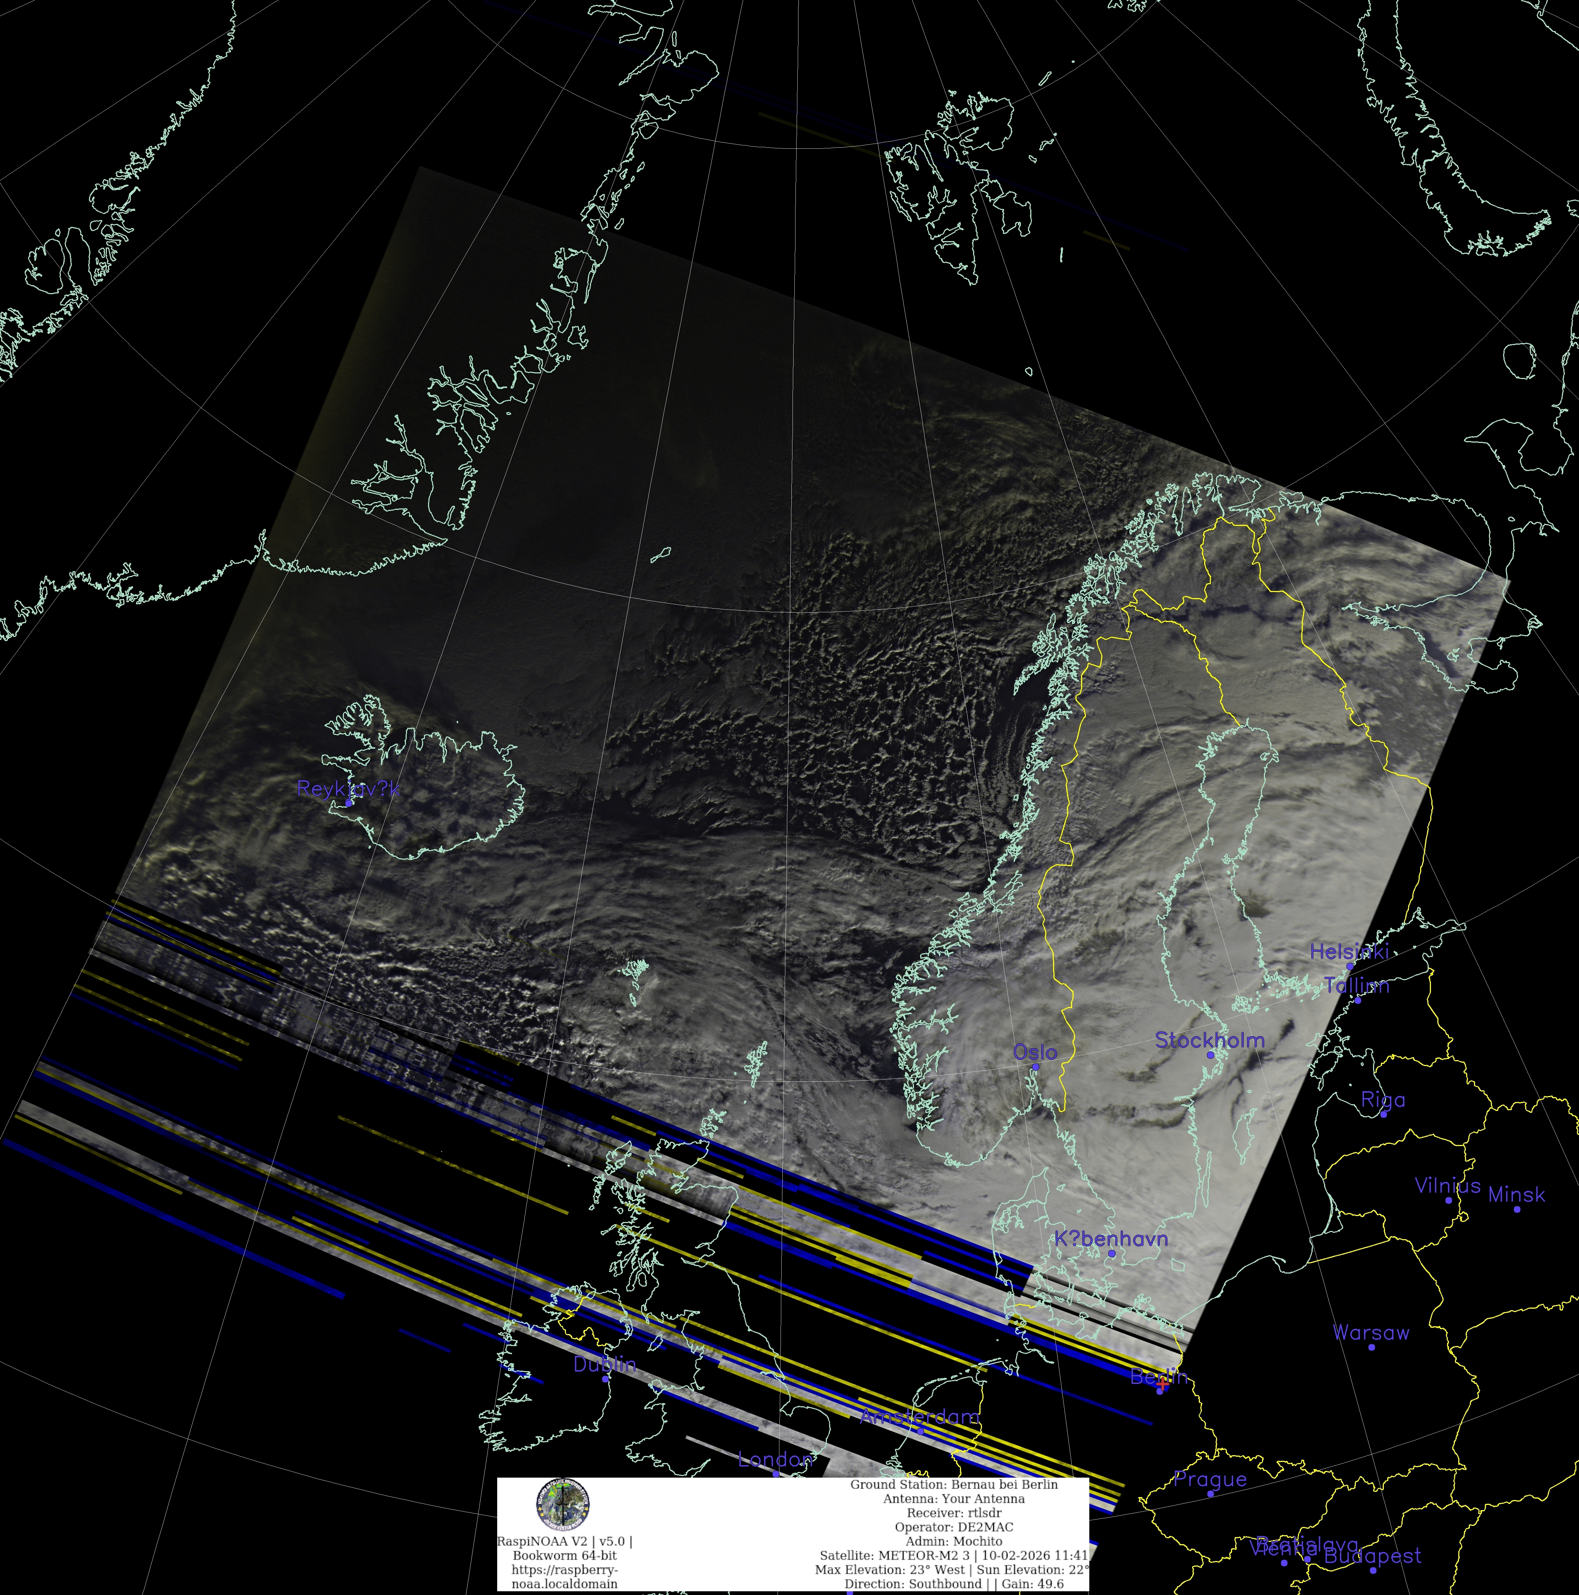Click the Tallinn city label

[x=1357, y=985]
